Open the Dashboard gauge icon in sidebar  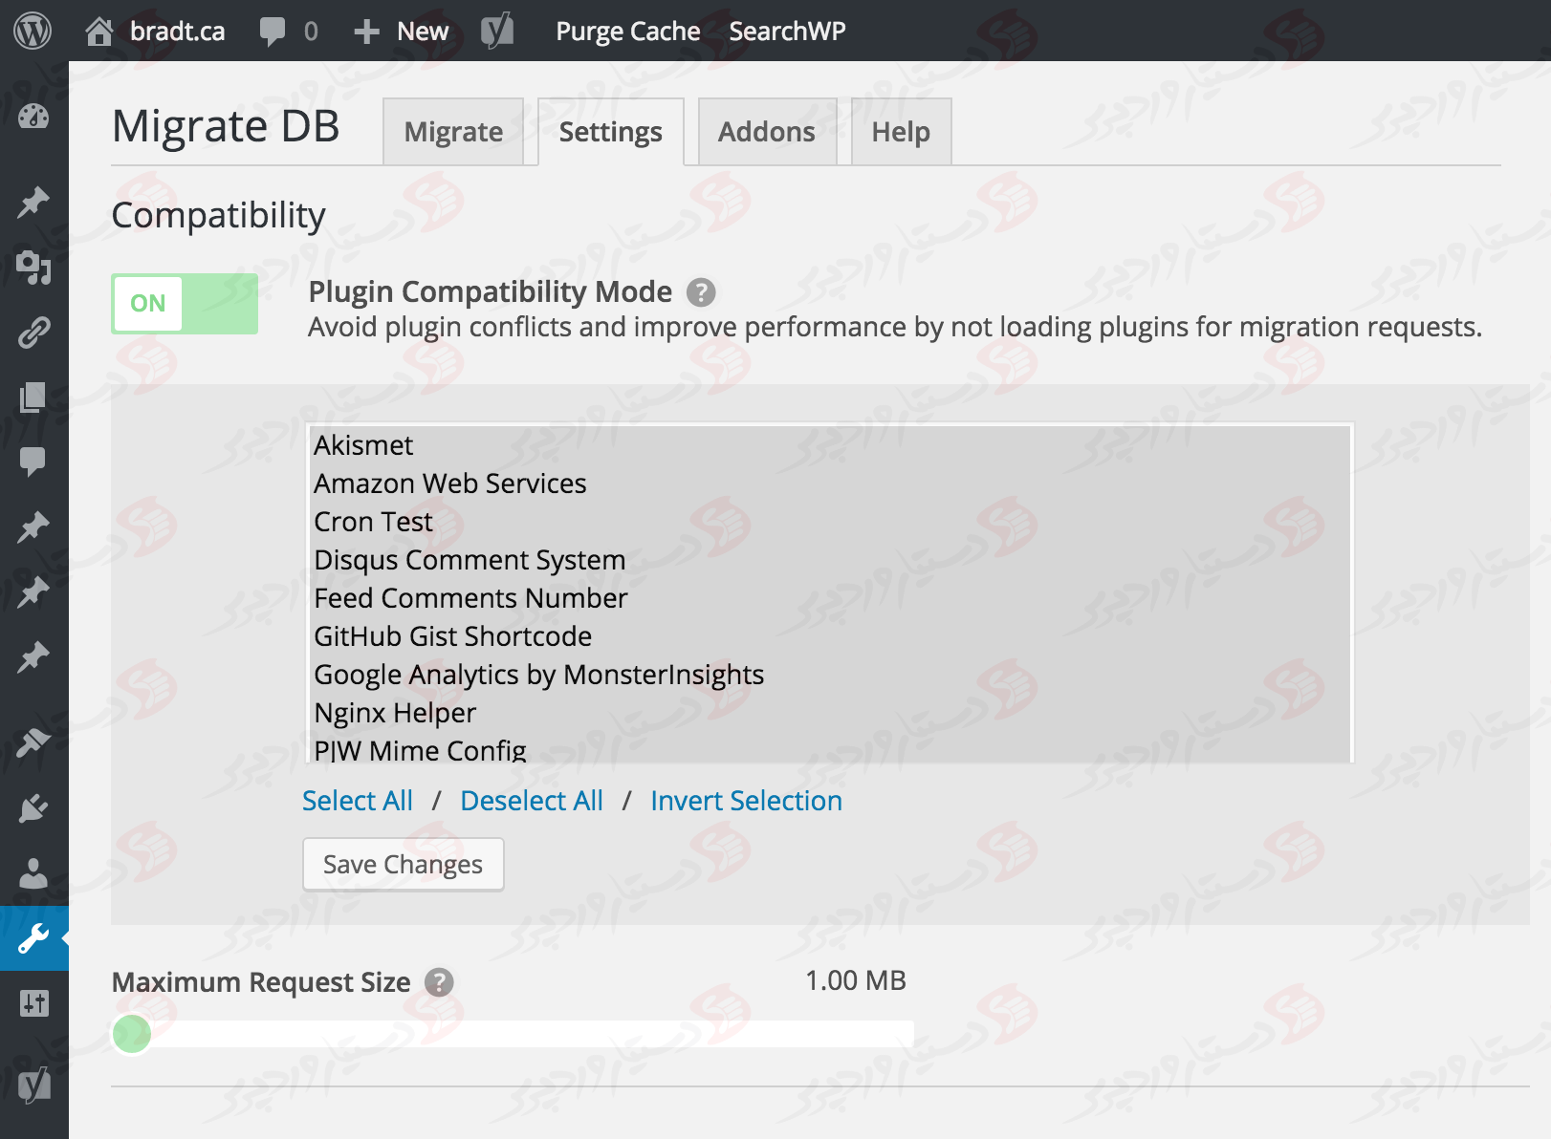click(x=33, y=117)
